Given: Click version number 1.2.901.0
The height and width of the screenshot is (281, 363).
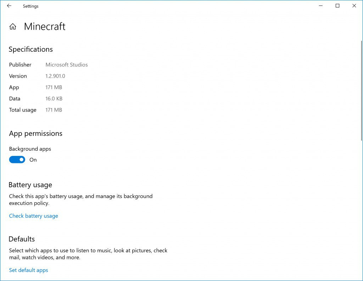Looking at the screenshot, I should point(55,76).
